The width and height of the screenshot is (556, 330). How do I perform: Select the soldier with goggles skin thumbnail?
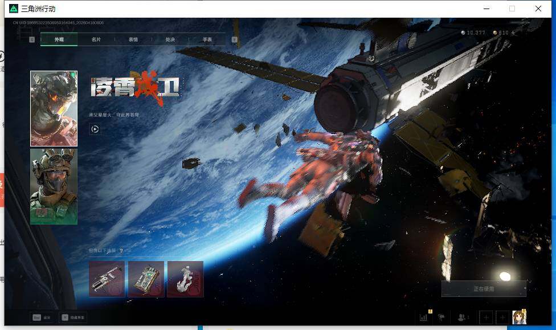pyautogui.click(x=54, y=186)
